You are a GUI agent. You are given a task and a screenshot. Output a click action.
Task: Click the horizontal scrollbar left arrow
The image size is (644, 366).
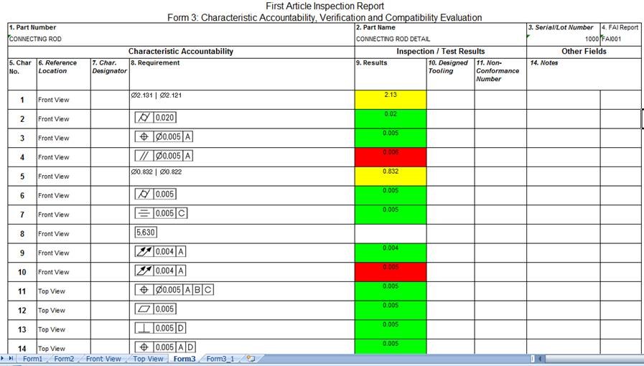[540, 359]
